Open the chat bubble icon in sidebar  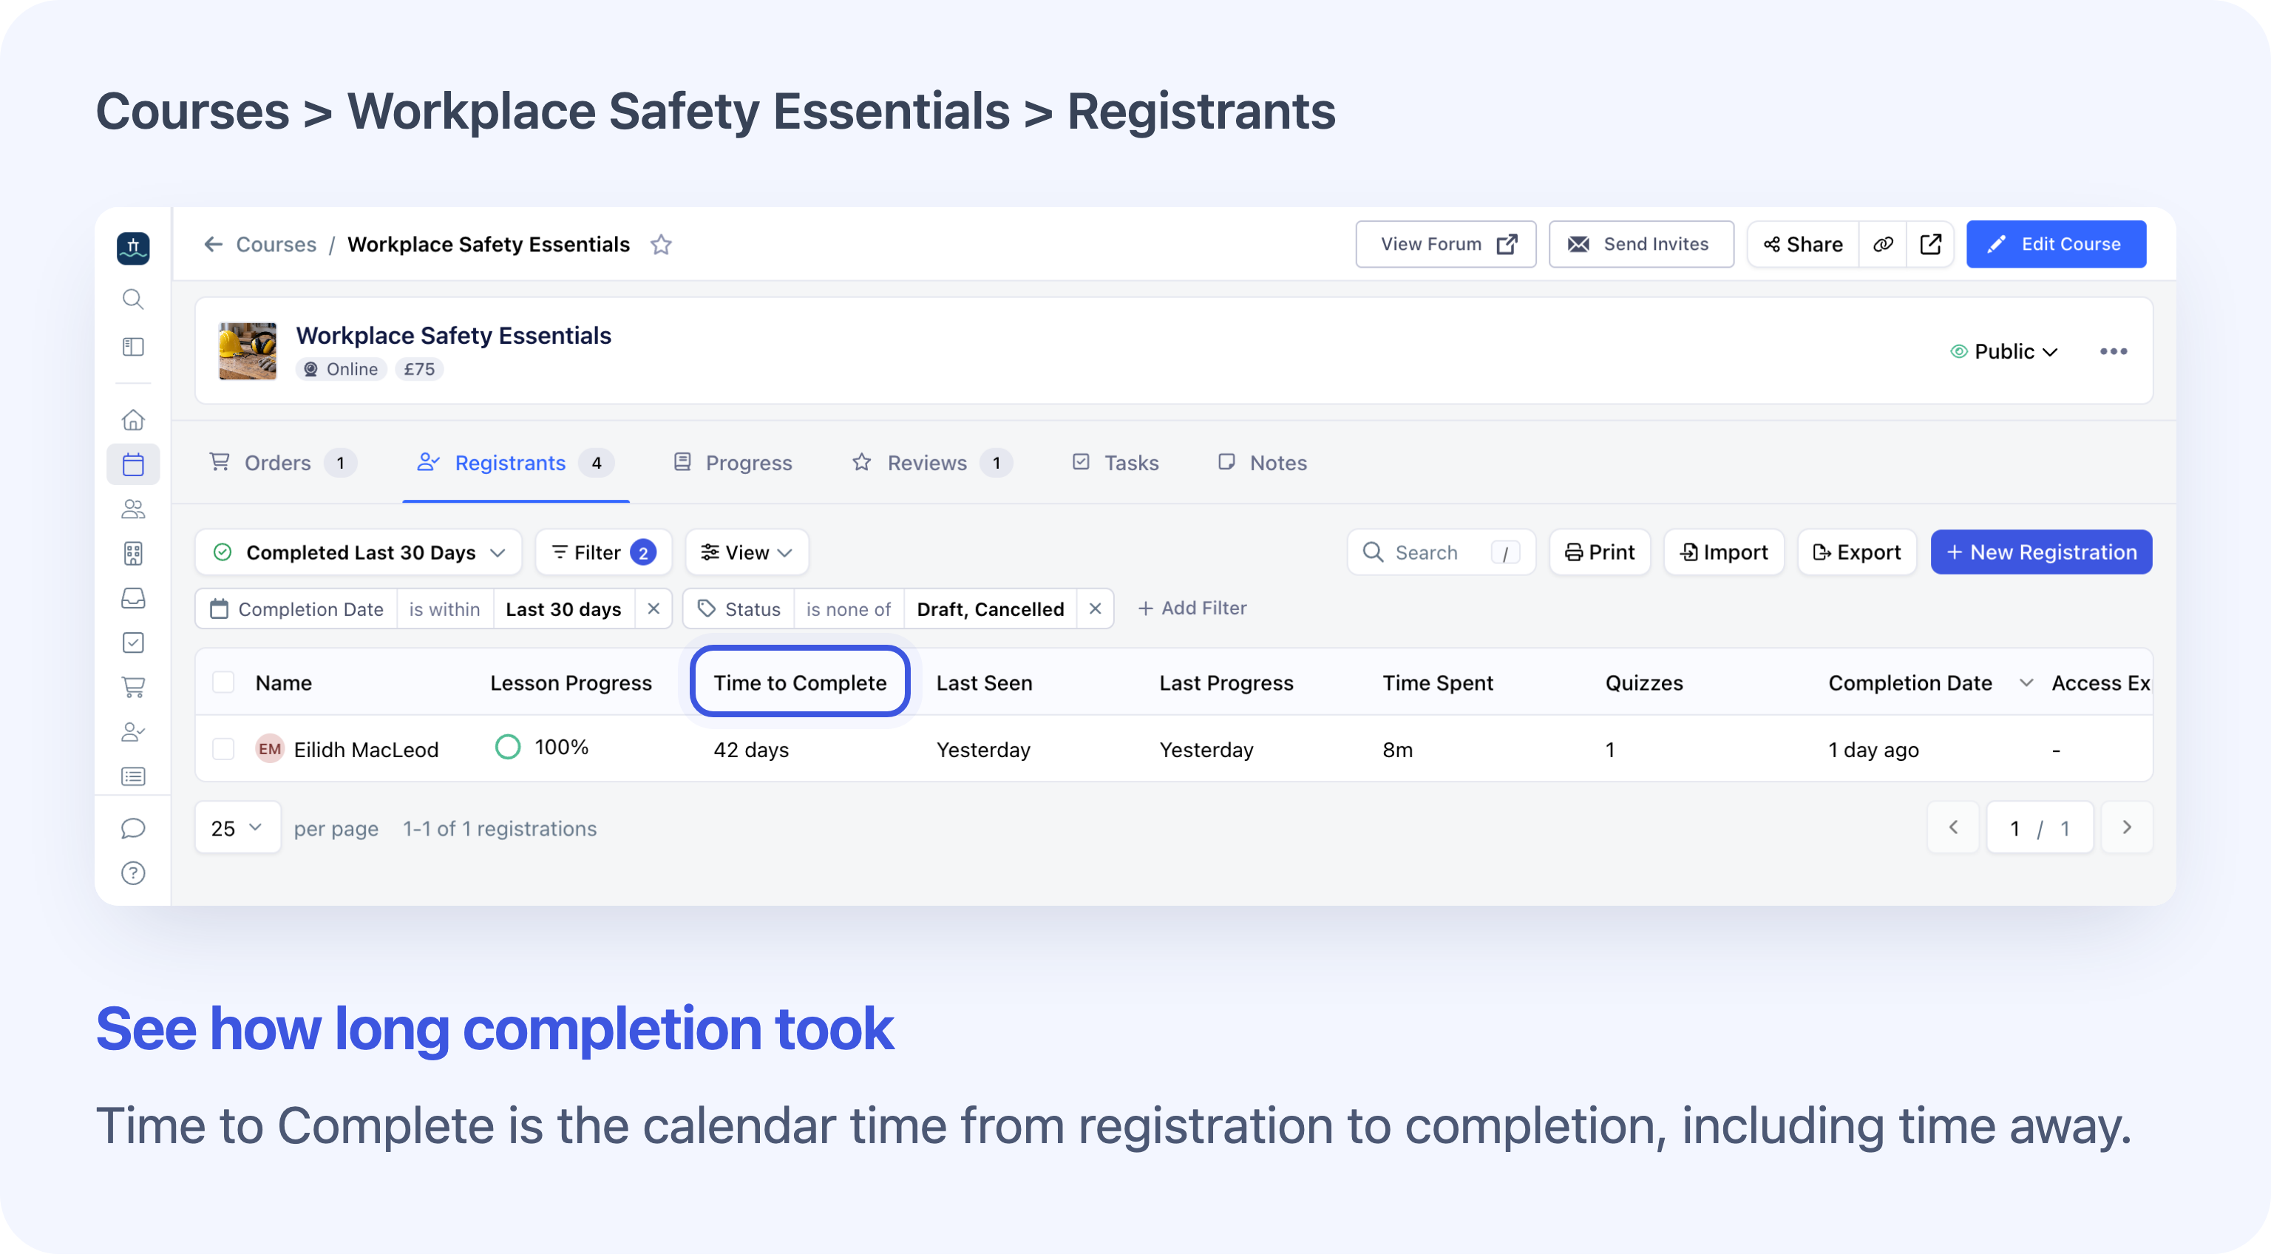click(133, 830)
